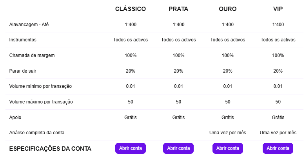
Task: Select the Apoio row label
Action: (15, 117)
